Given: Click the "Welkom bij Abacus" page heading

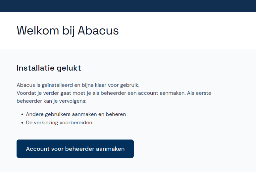Looking at the screenshot, I should (68, 30).
